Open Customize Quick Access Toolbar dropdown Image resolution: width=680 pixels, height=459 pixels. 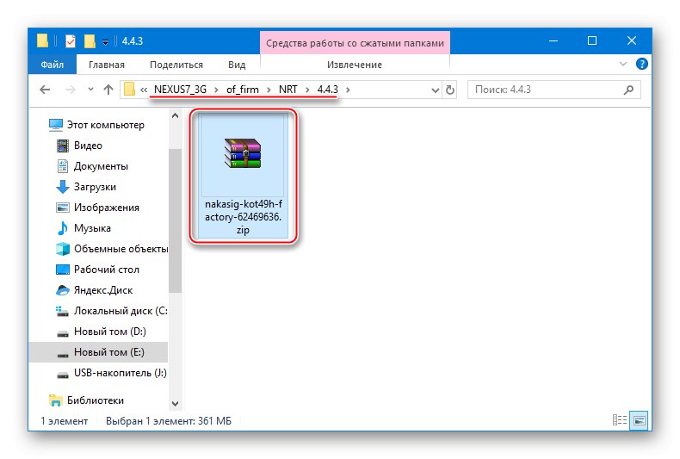pos(105,42)
